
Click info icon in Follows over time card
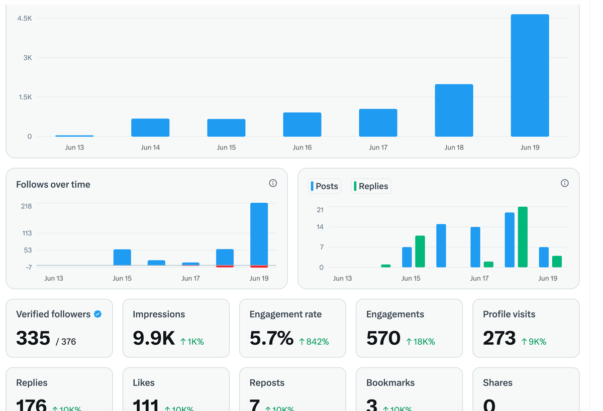point(273,183)
